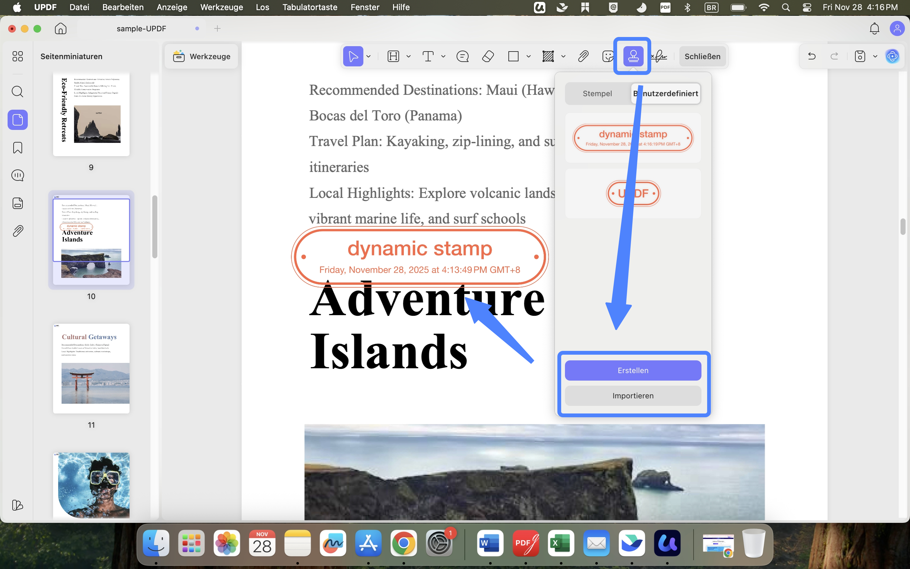Open the Bookmarks panel in the sidebar
The width and height of the screenshot is (910, 569).
coord(17,148)
